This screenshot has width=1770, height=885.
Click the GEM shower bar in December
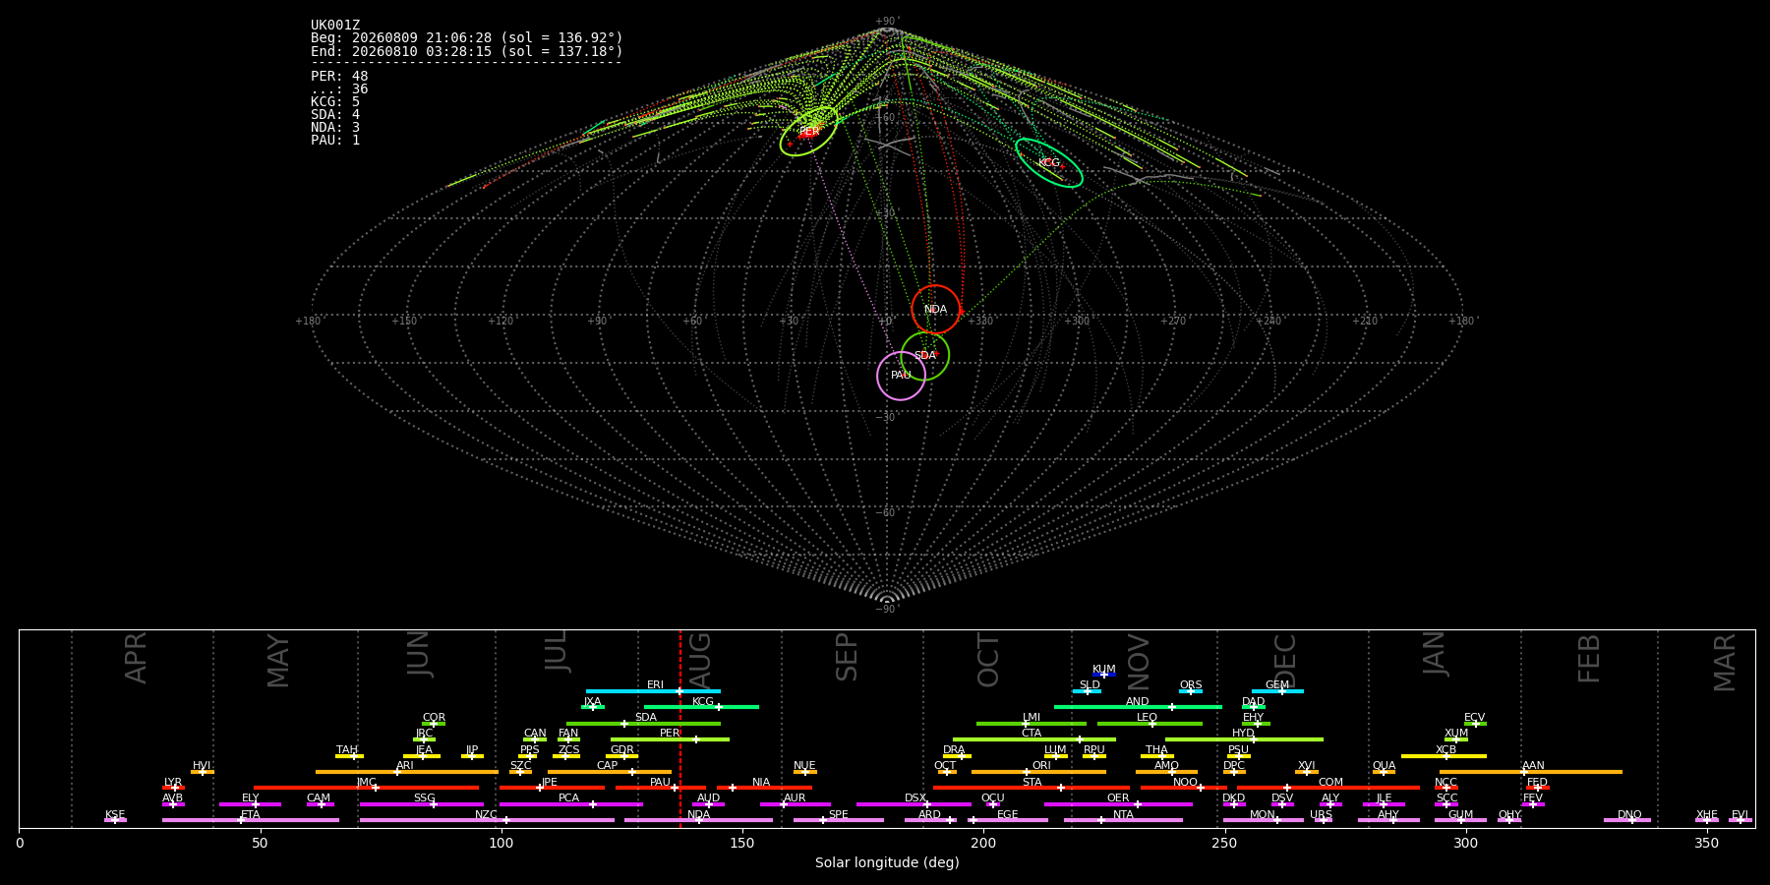(1277, 691)
